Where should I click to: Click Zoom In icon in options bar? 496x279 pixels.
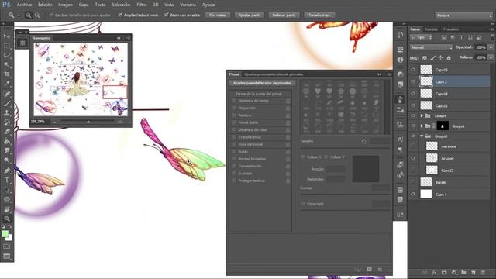29,15
